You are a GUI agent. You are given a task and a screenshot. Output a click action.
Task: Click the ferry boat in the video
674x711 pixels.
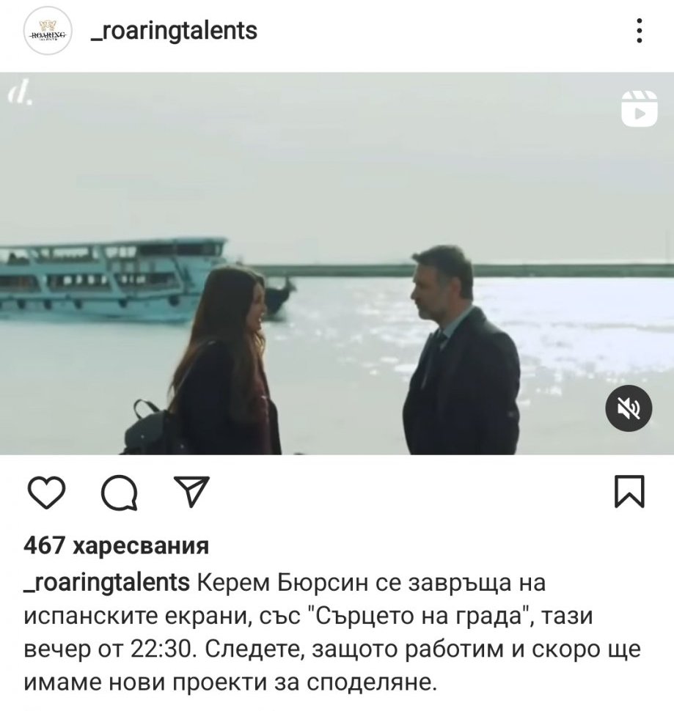(x=114, y=278)
